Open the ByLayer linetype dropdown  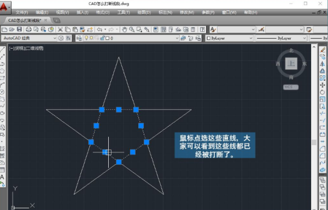[x=304, y=38]
